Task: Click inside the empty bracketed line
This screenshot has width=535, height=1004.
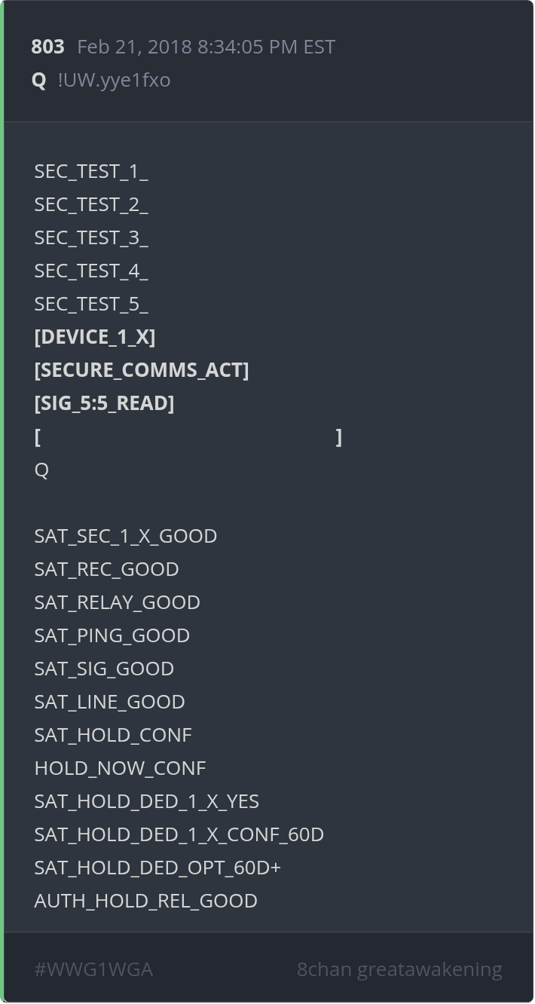Action: (x=188, y=437)
